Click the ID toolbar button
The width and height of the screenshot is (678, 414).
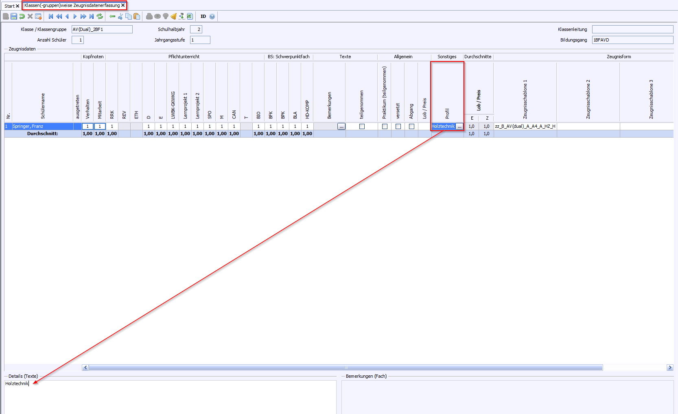coord(203,16)
